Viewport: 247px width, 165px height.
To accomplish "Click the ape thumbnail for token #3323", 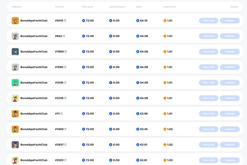I will tap(15, 160).
